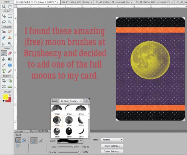
Task: Select the Crop tool
Action: (4, 81)
